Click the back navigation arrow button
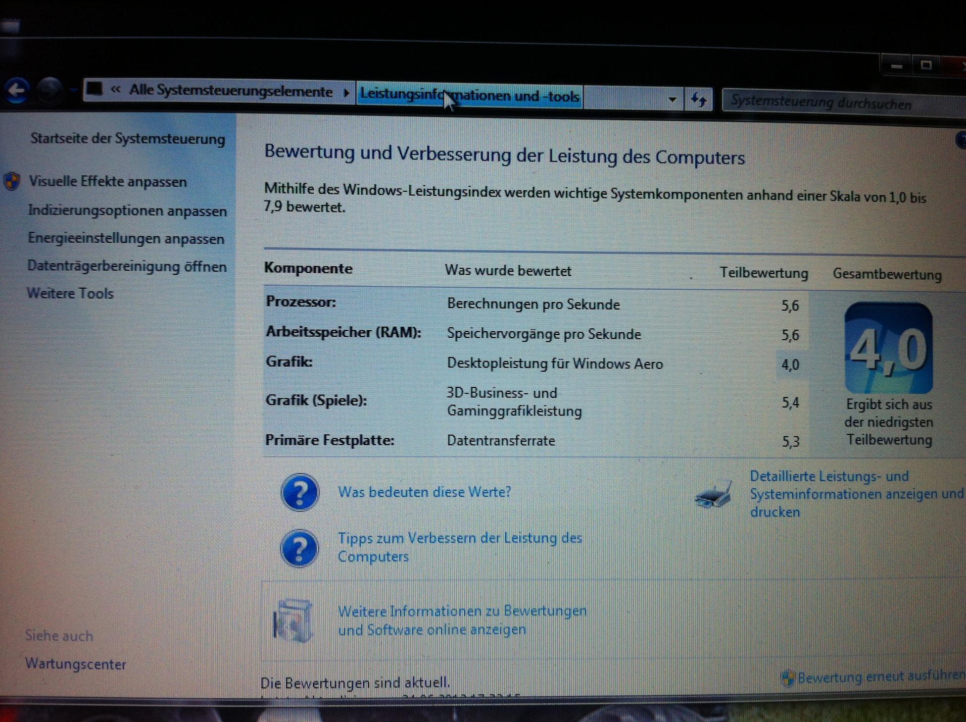This screenshot has height=722, width=966. pyautogui.click(x=17, y=91)
